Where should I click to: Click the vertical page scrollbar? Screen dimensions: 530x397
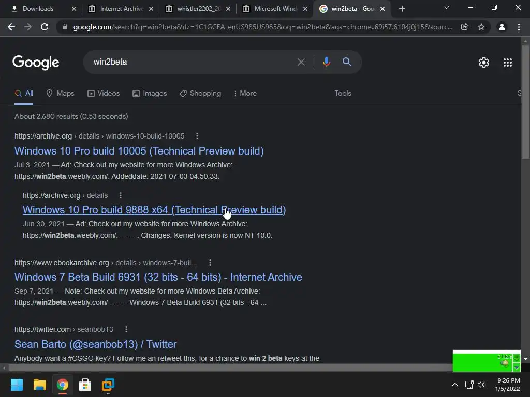525,101
